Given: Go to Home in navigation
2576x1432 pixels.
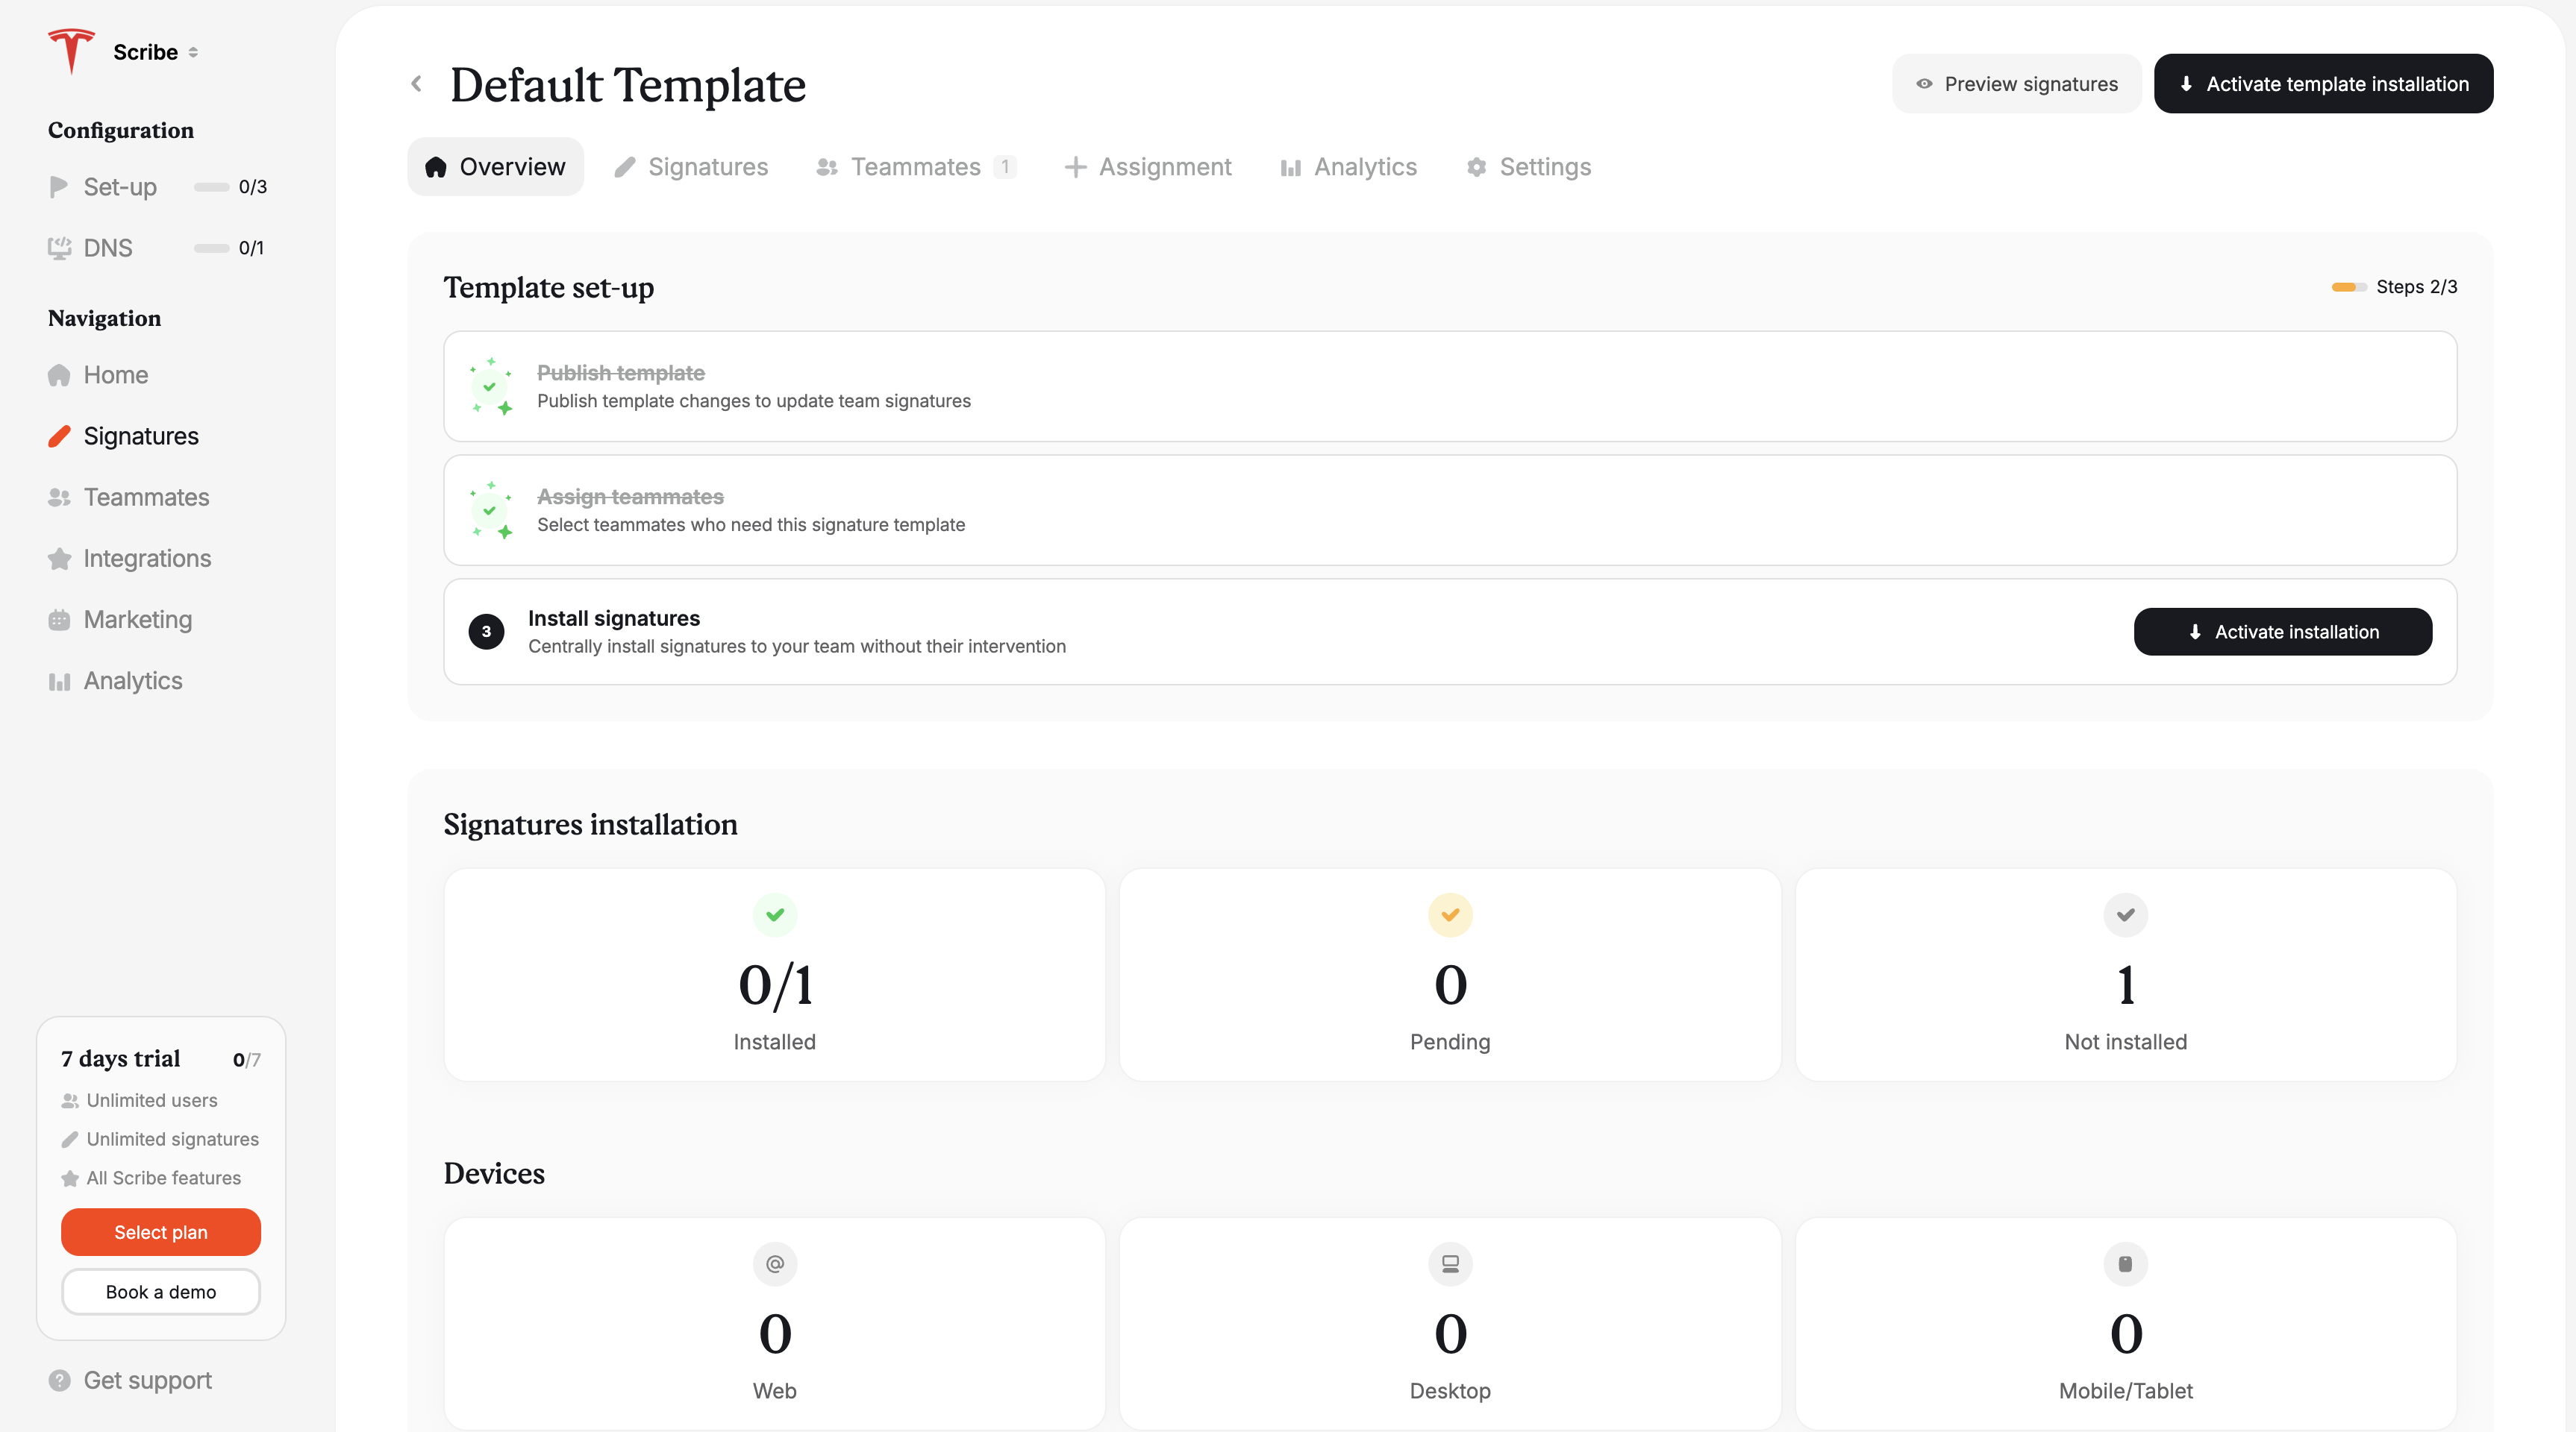Looking at the screenshot, I should [115, 374].
